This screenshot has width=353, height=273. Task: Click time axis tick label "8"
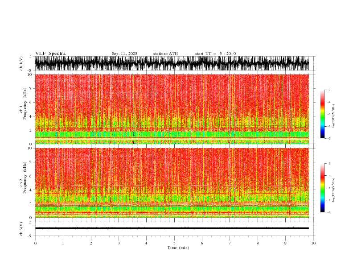tap(258, 243)
